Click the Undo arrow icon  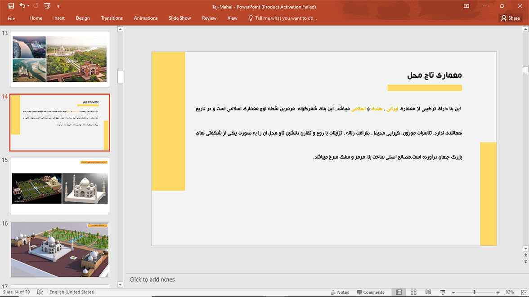pos(22,6)
